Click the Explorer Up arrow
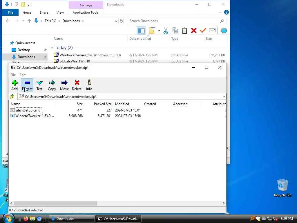 click(29, 21)
